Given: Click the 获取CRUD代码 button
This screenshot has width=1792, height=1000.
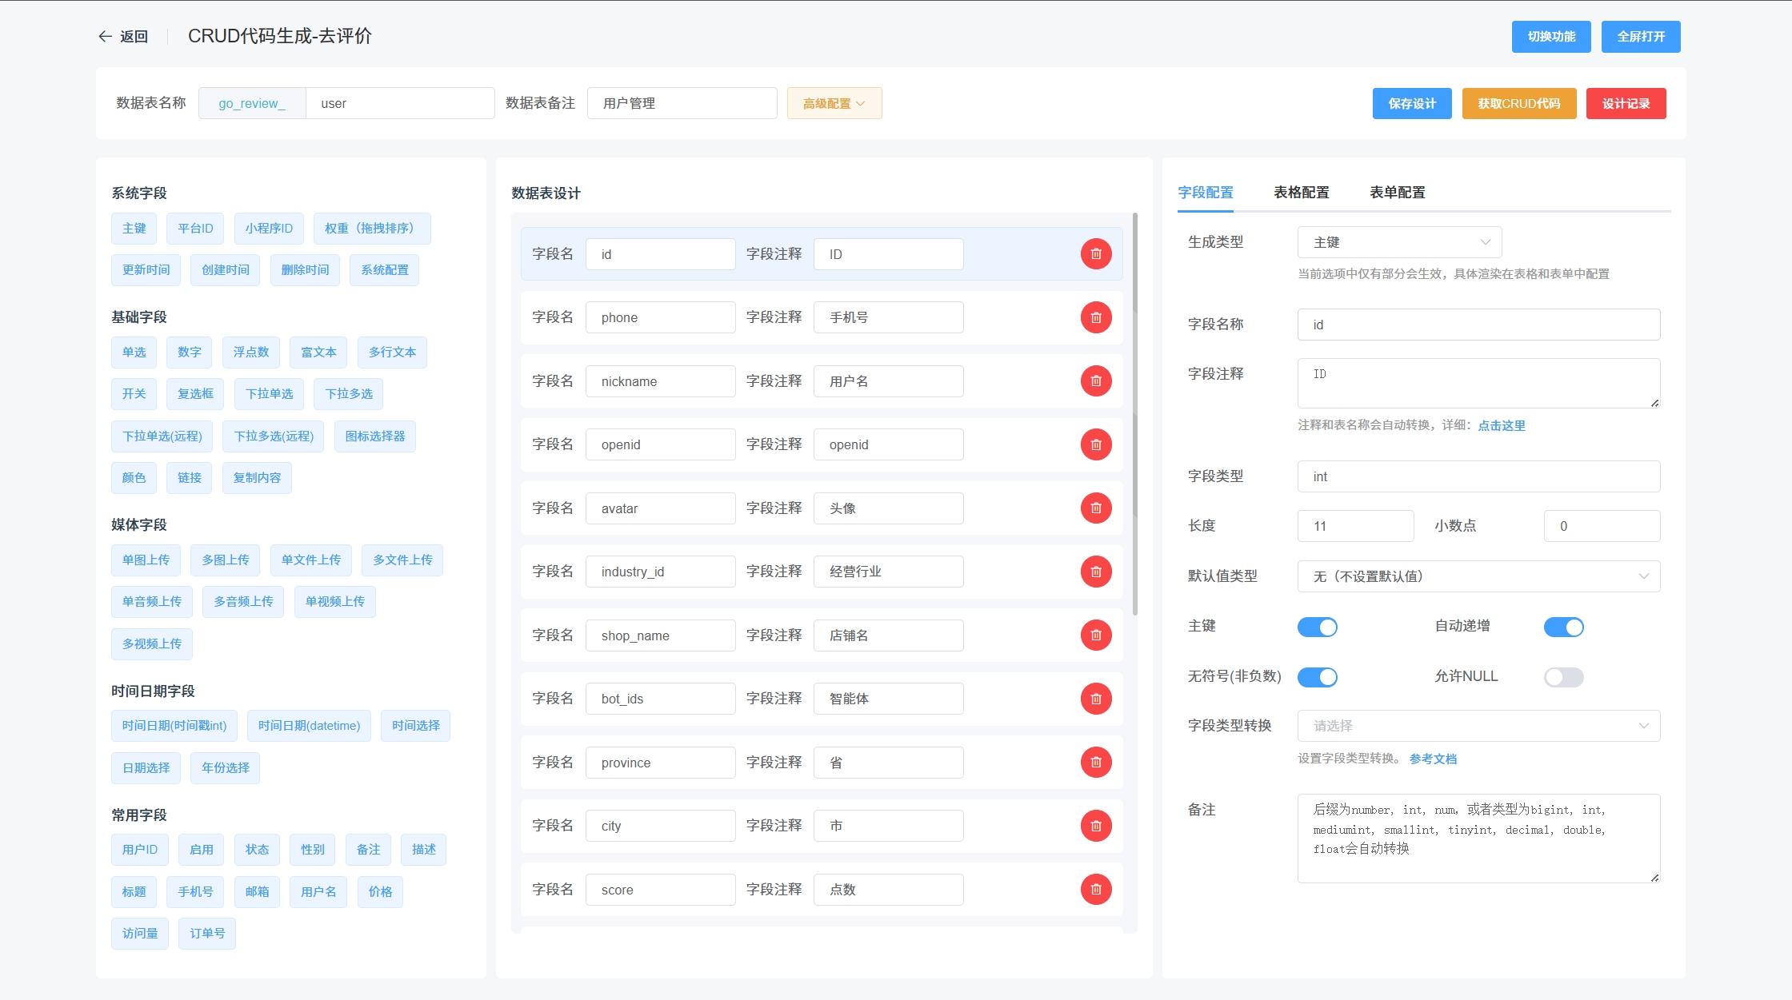Looking at the screenshot, I should [x=1518, y=103].
